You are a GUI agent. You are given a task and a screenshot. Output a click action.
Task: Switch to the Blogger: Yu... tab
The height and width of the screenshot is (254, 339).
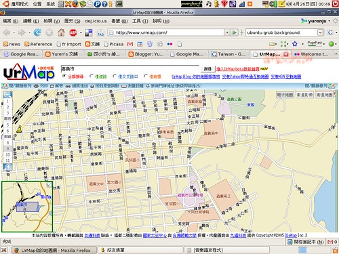(x=146, y=54)
